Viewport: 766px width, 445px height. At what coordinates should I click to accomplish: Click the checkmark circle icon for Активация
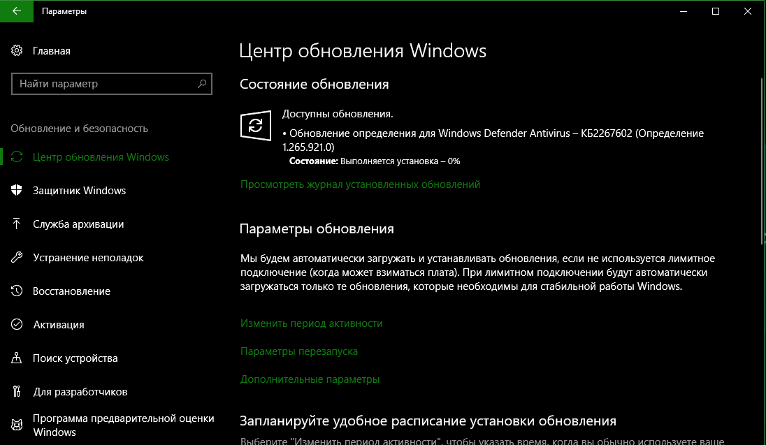point(17,324)
